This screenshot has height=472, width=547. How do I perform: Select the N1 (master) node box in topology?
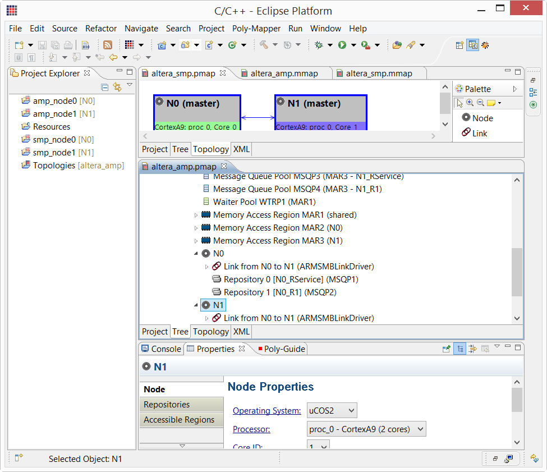pos(321,112)
